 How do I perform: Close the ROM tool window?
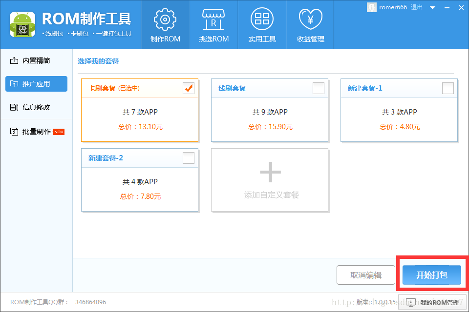pos(461,8)
